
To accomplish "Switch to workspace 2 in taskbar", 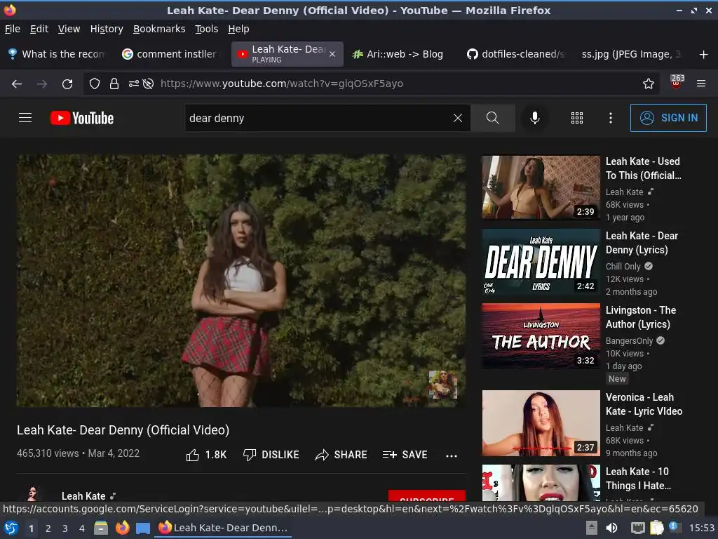I will [48, 528].
